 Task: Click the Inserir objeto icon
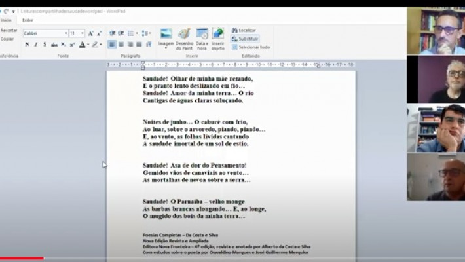pyautogui.click(x=218, y=39)
